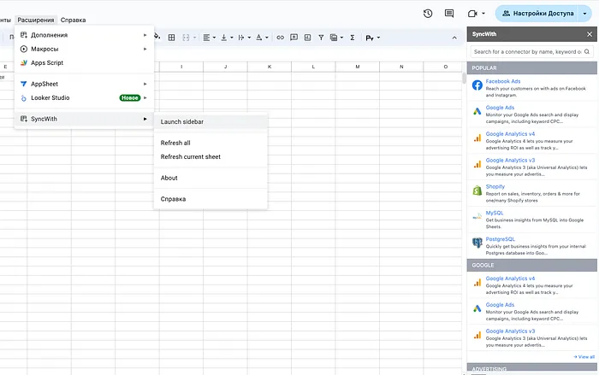Open Google Analytics v3 under Popular

[x=510, y=161]
